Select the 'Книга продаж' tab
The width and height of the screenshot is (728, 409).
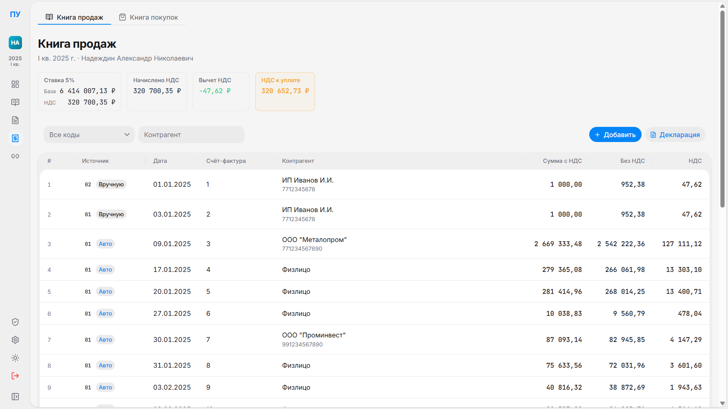click(75, 17)
